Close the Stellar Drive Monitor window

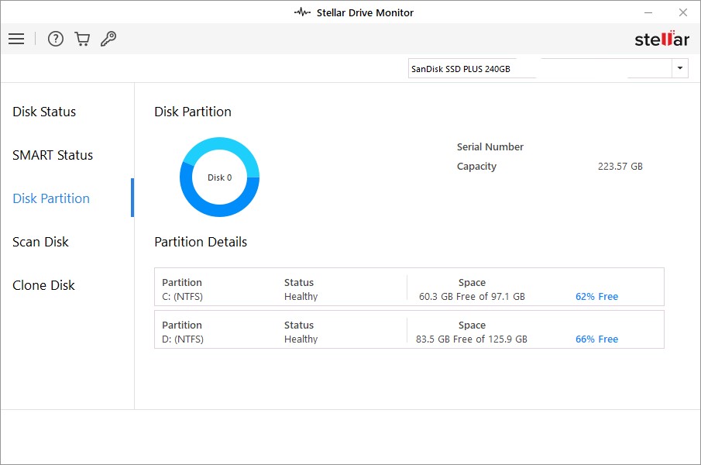683,12
